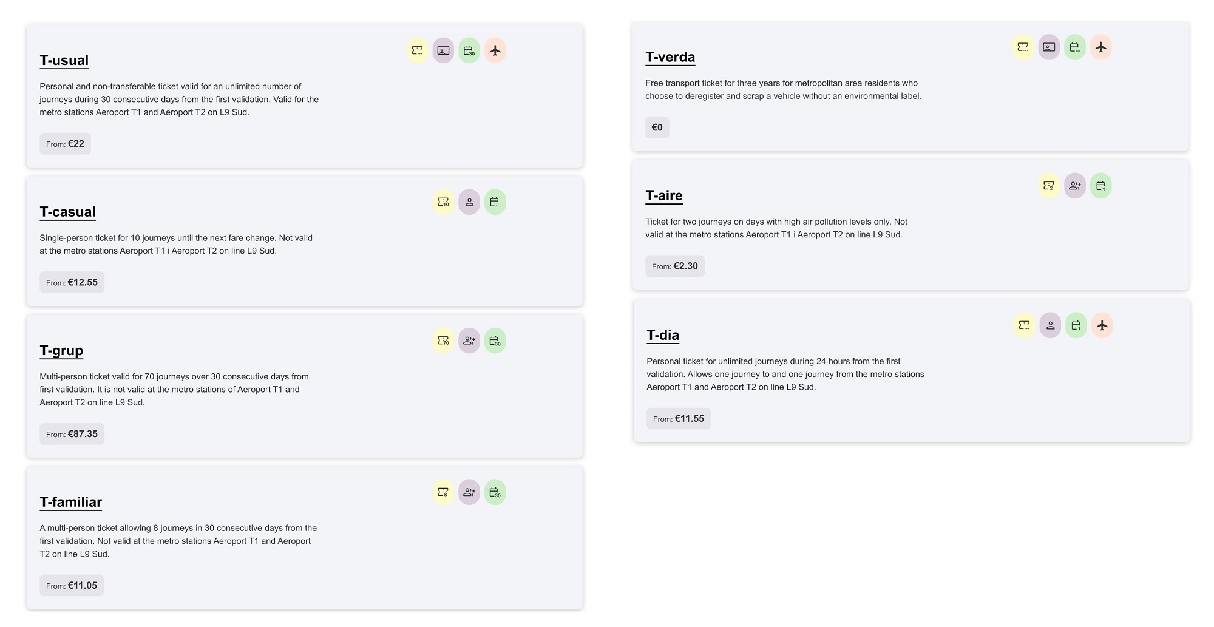The height and width of the screenshot is (627, 1214).
Task: Click the airplane icon on the T-verda card
Action: (1100, 47)
